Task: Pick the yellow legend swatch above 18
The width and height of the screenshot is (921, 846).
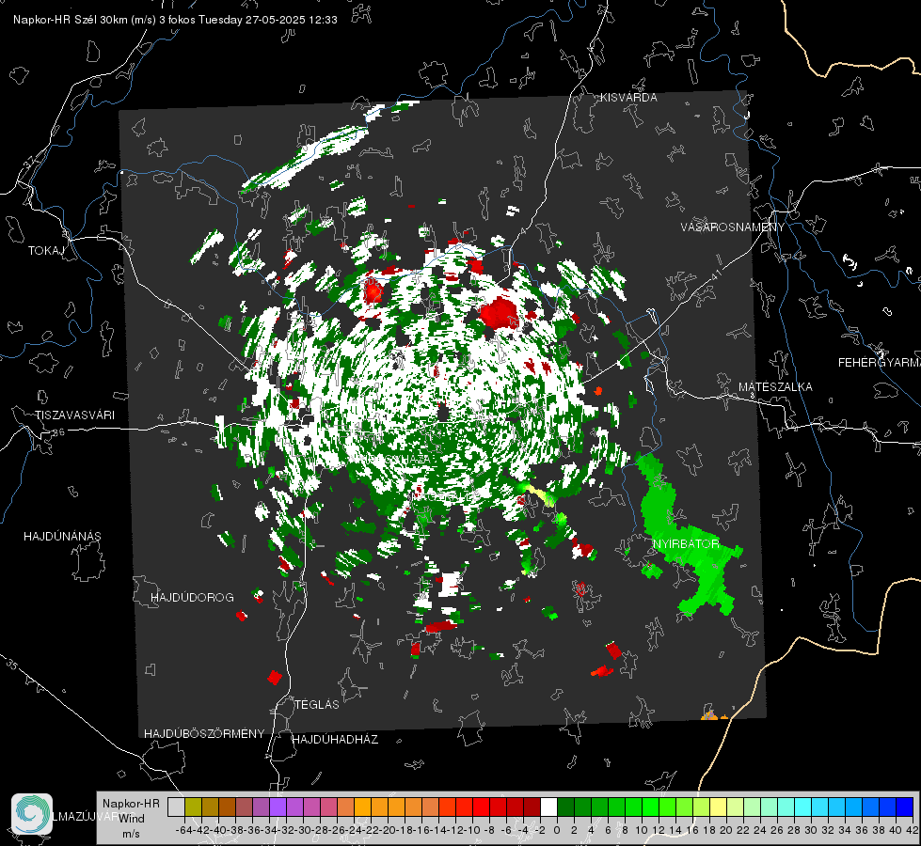Action: (x=719, y=807)
